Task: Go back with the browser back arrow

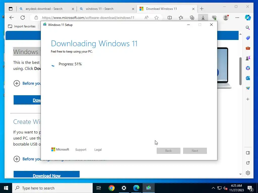Action: (x=12, y=18)
